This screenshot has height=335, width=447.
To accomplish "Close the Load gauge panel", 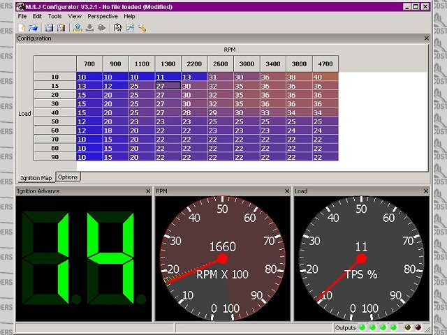I will point(427,191).
